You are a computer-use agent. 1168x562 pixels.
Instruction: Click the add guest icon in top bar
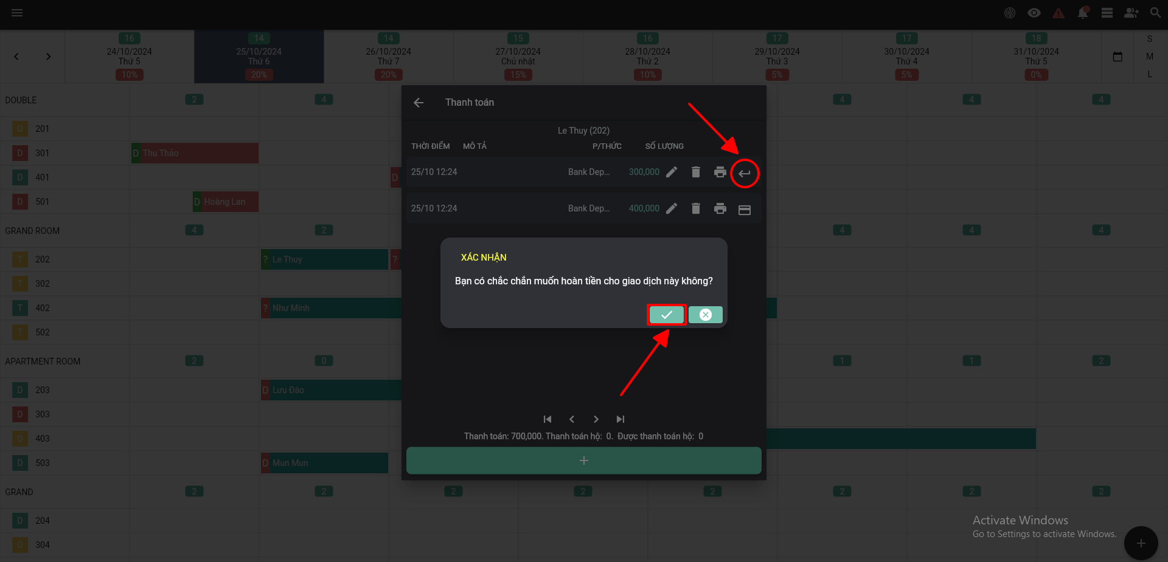point(1131,13)
